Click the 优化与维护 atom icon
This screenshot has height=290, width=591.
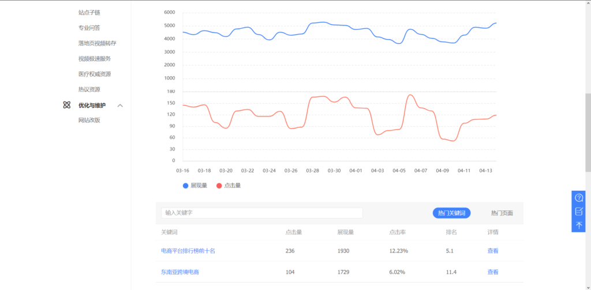pyautogui.click(x=67, y=105)
